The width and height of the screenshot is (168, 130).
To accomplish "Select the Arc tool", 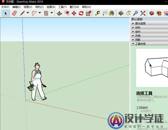I will pyautogui.click(x=34, y=13).
